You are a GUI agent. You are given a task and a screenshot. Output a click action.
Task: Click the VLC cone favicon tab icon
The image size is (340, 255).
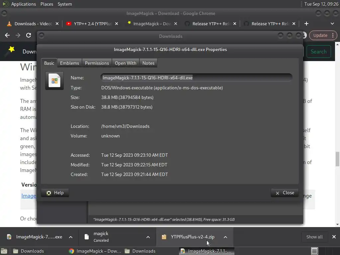(9, 24)
